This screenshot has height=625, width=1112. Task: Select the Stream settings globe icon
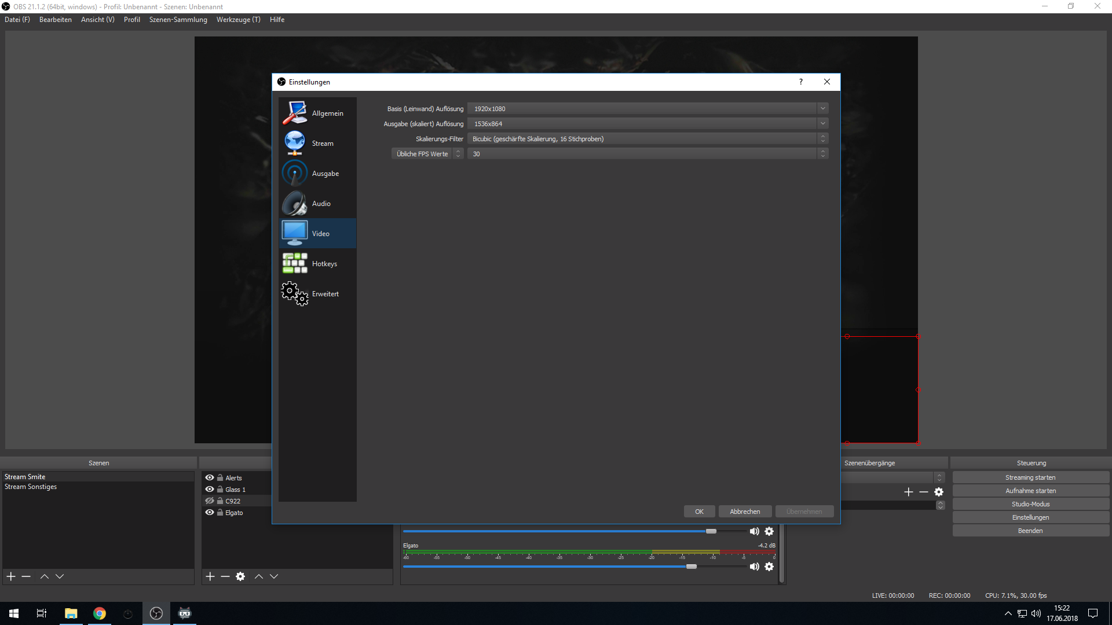pyautogui.click(x=295, y=143)
